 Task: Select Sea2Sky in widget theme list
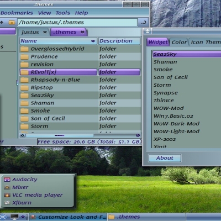[187, 54]
